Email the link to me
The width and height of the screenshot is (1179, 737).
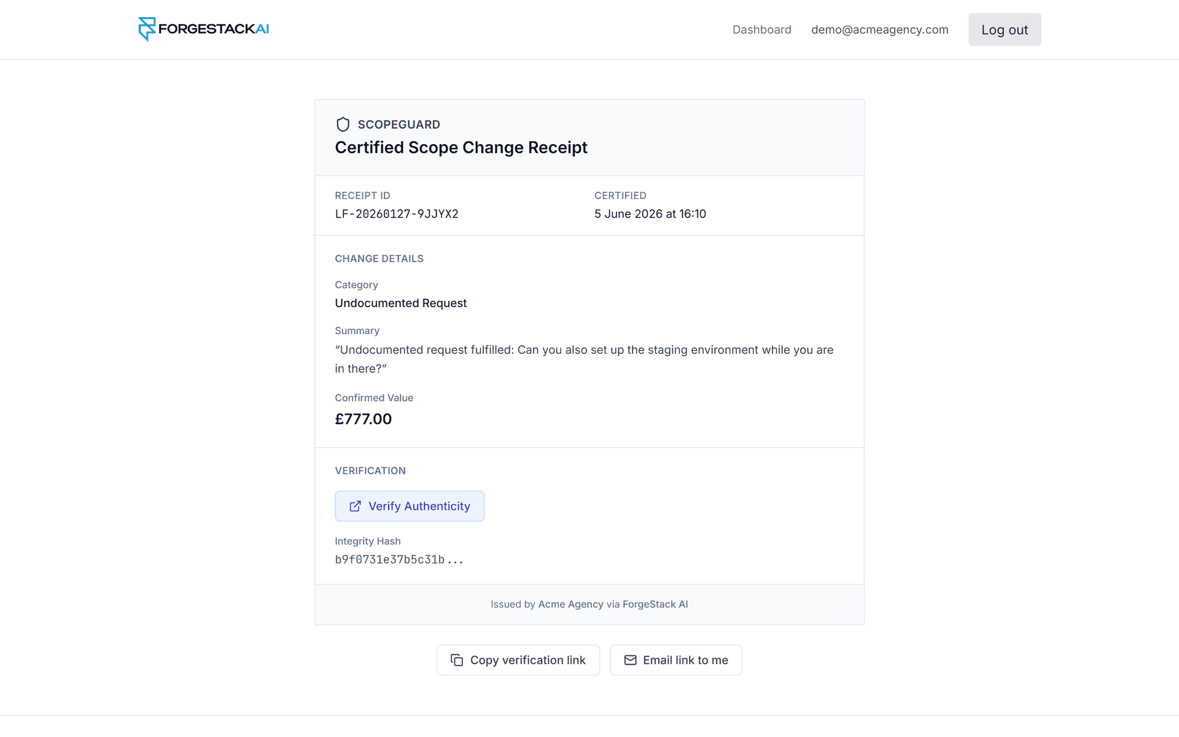pos(675,660)
